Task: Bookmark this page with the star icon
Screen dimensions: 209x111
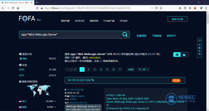Action: click(x=161, y=8)
